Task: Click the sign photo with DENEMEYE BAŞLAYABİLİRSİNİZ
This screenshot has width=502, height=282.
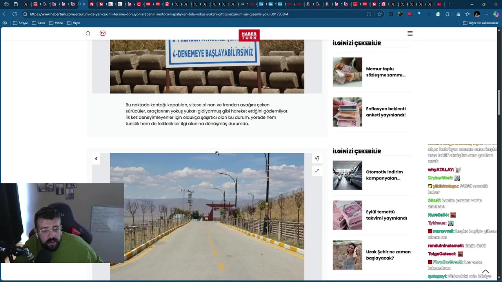Action: [207, 66]
